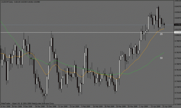Screen dimensions: 181x108
Task: Click the 0.81000 white price label
Action: (x=178, y=33)
